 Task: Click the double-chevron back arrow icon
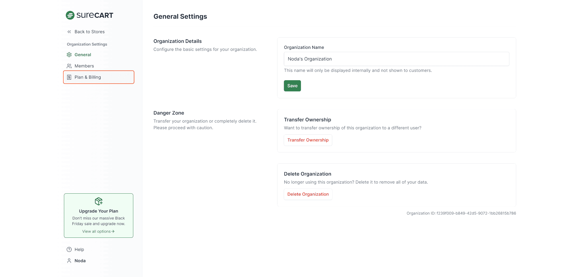click(x=69, y=32)
